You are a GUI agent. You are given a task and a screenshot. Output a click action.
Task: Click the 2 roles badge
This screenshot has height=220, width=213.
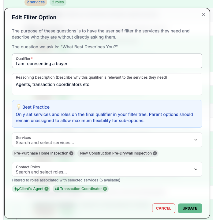pos(58,2)
